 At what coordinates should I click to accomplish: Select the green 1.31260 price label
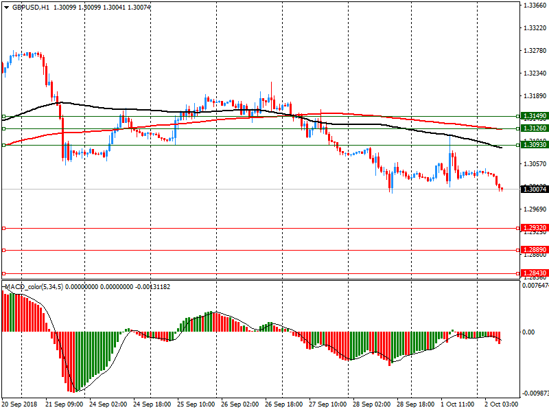click(x=534, y=128)
